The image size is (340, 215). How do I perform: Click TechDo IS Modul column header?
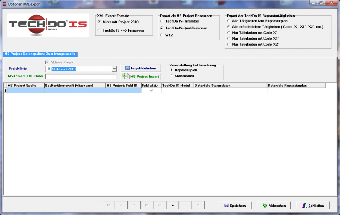[178, 86]
